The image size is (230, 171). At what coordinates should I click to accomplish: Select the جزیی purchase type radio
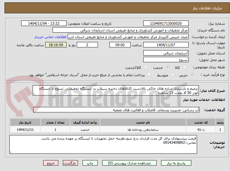(x=192, y=75)
